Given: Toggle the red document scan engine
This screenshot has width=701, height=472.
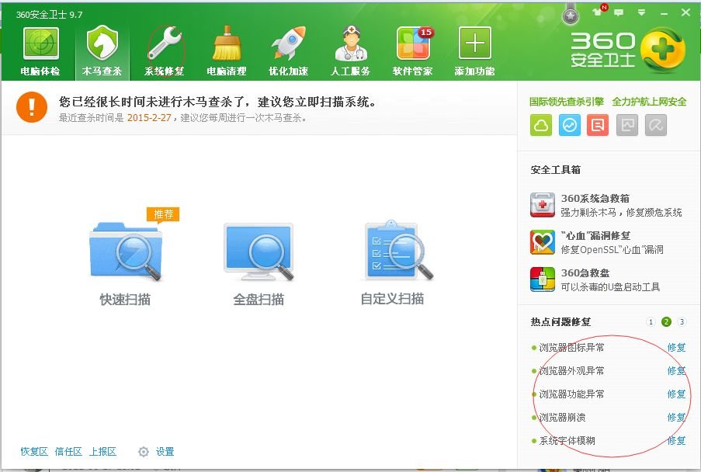Looking at the screenshot, I should (x=599, y=124).
